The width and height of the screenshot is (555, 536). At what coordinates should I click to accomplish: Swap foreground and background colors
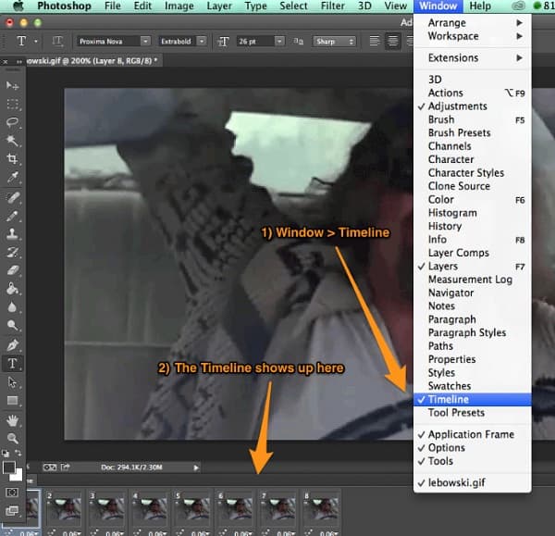click(18, 453)
